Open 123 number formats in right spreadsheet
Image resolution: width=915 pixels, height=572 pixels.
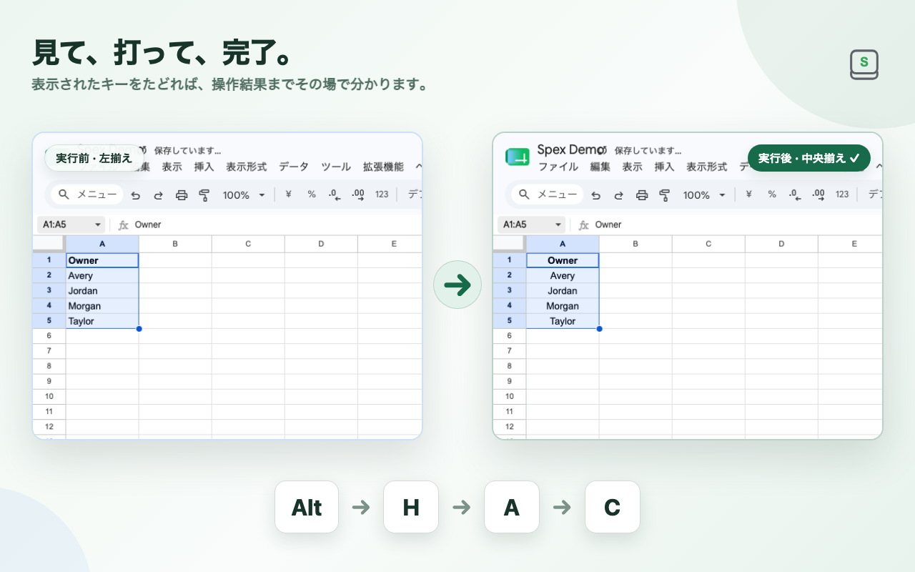842,194
